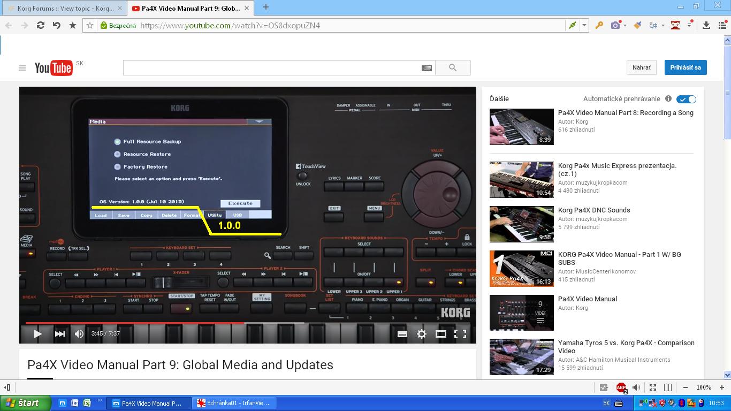The image size is (731, 411).
Task: Toggle video subtitles icon
Action: tap(402, 334)
